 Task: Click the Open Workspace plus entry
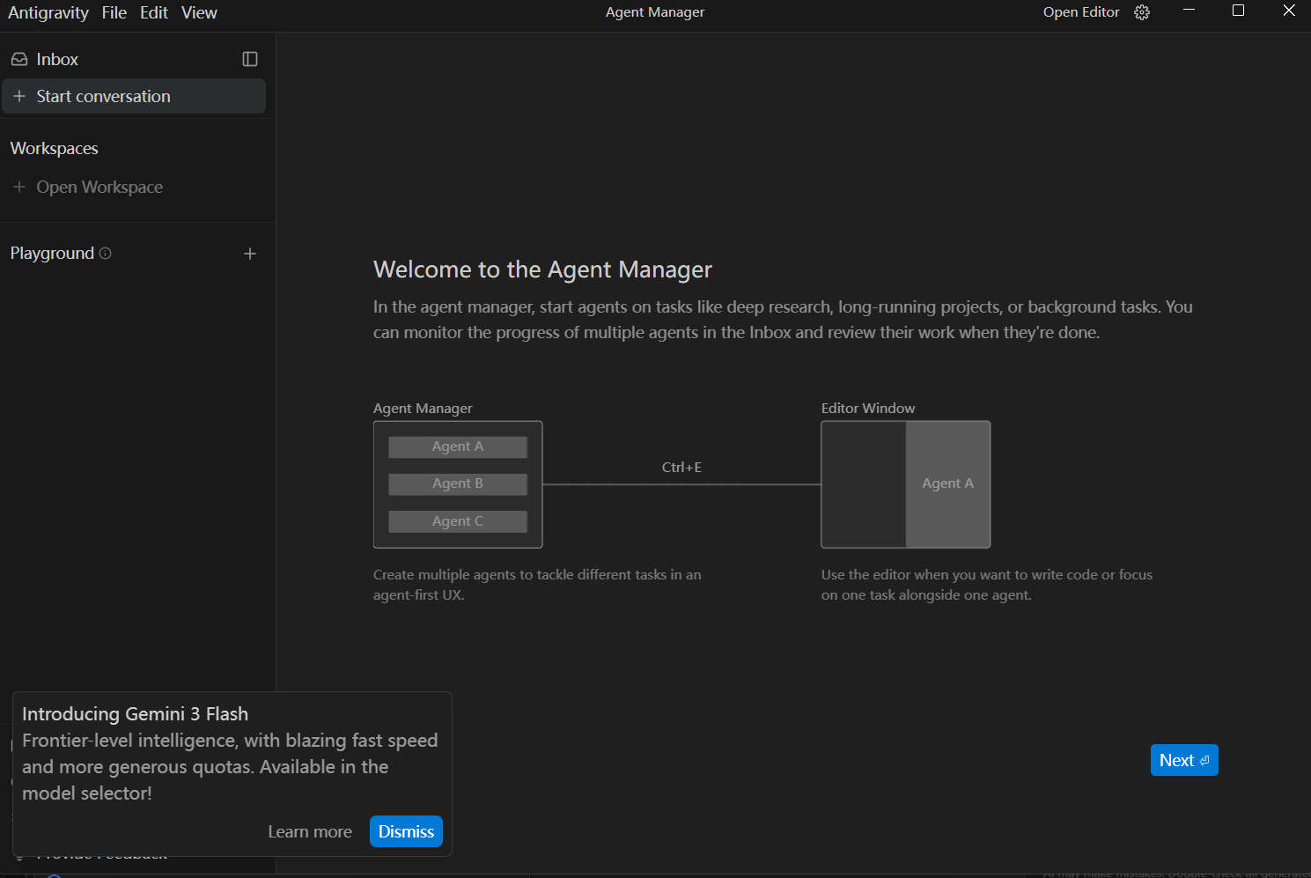point(88,187)
